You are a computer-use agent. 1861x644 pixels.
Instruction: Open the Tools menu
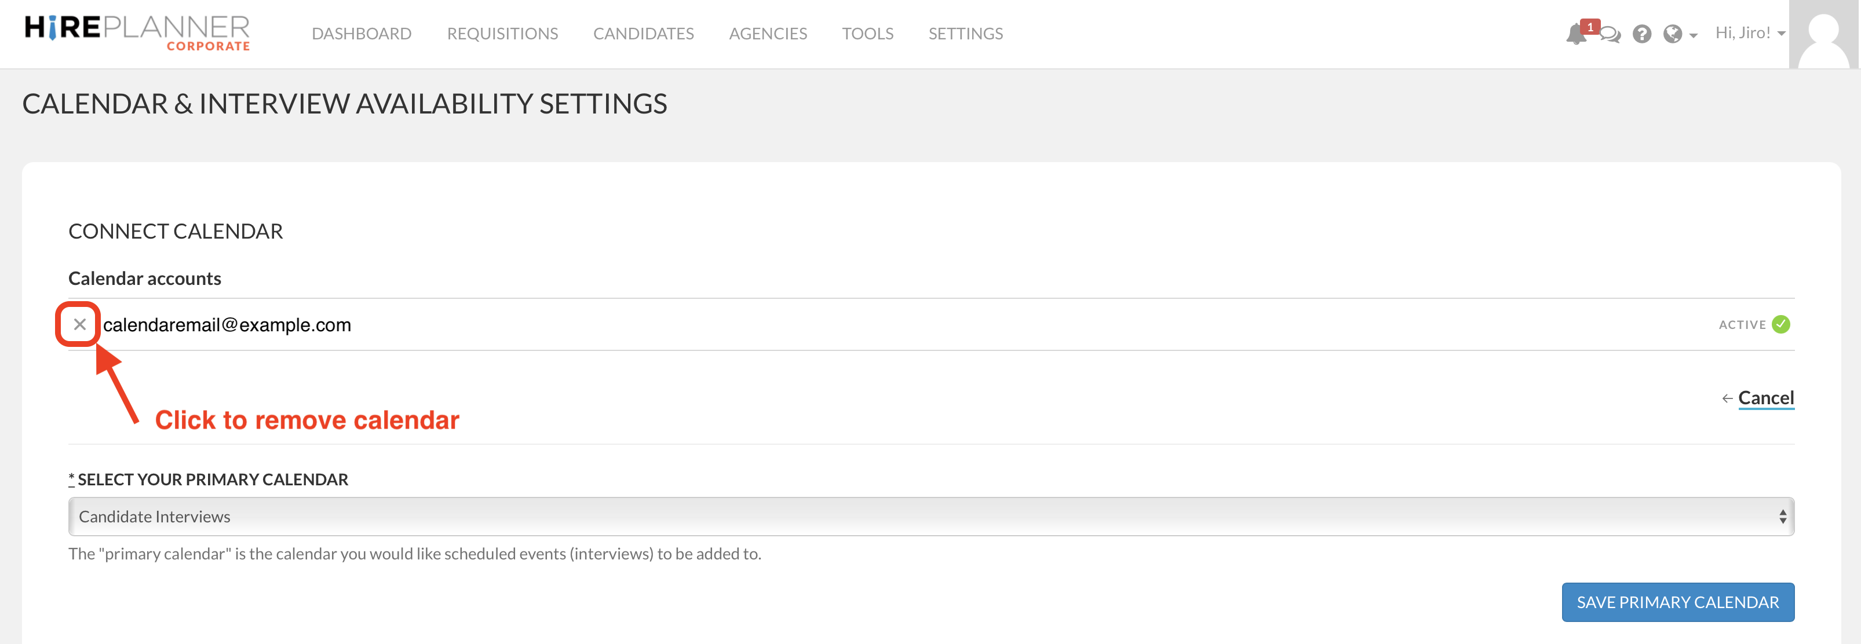click(867, 34)
